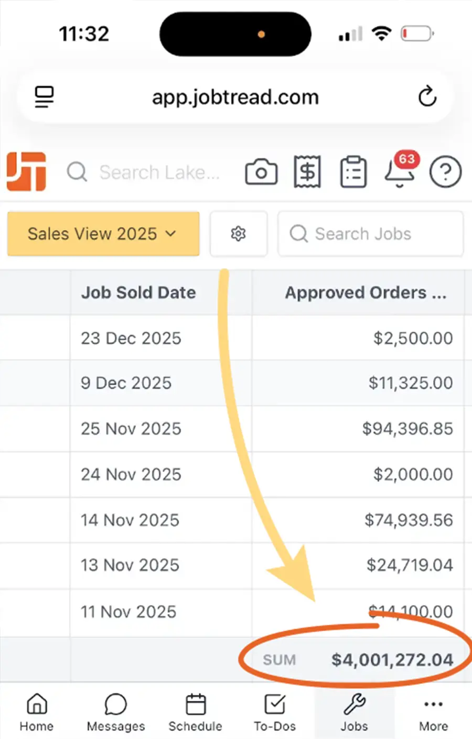Open the Messages tab
Screen dimensions: 472x739
click(x=116, y=712)
